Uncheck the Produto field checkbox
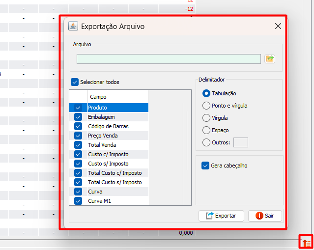Viewport: 314px width, 250px height. click(78, 108)
